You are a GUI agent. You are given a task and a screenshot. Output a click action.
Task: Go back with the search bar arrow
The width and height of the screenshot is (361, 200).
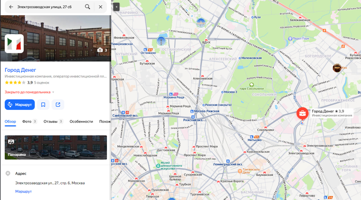[11, 7]
